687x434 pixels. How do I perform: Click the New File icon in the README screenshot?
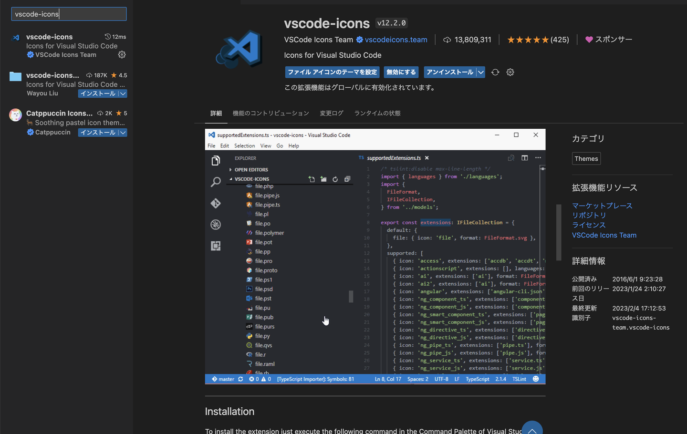[x=312, y=179]
